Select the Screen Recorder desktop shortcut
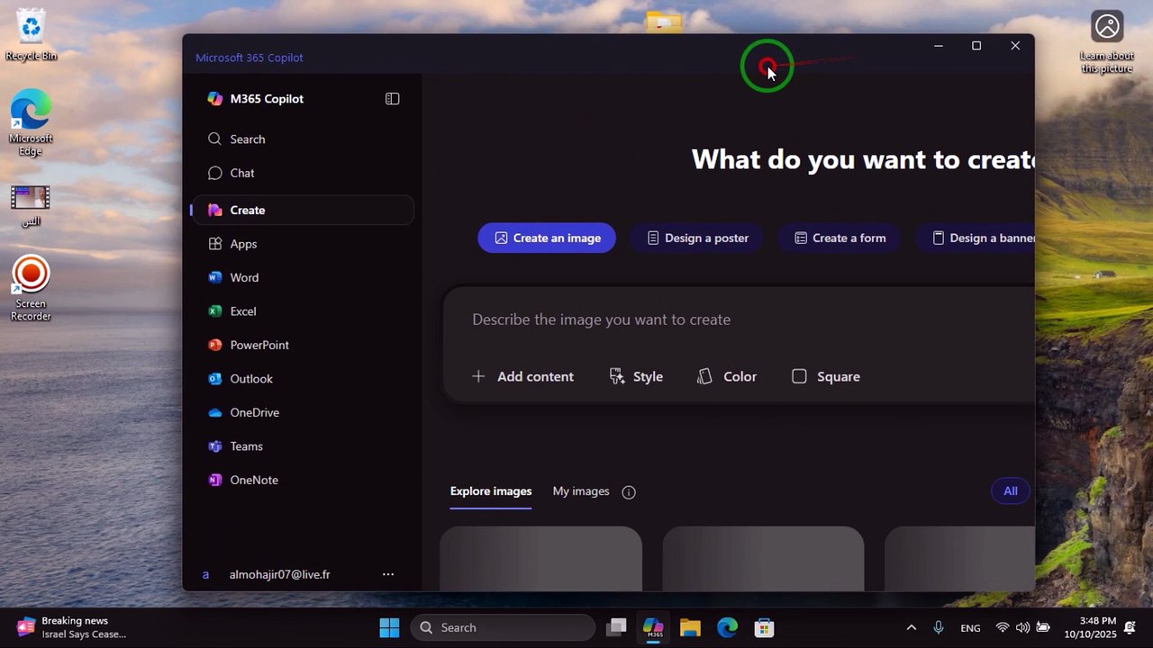This screenshot has width=1153, height=648. 31,289
